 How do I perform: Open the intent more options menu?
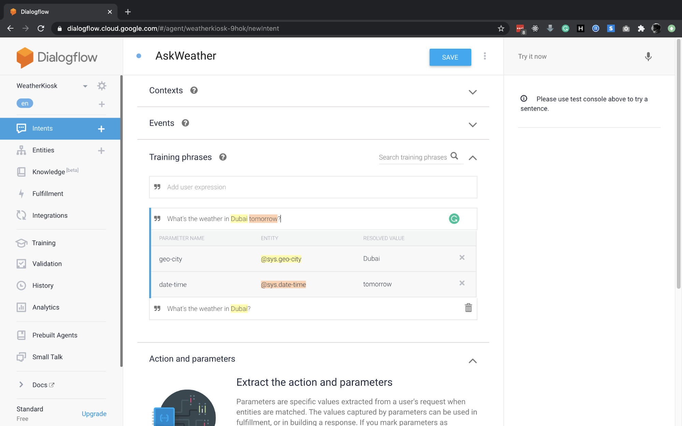[484, 56]
